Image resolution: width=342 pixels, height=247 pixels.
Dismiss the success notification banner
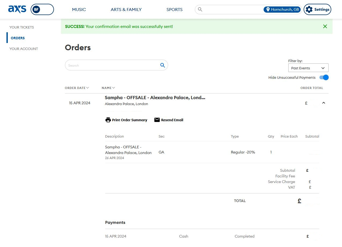click(x=325, y=26)
